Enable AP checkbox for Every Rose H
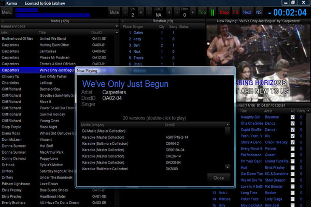Viewport: 311px width, 207px height. (x=292, y=149)
